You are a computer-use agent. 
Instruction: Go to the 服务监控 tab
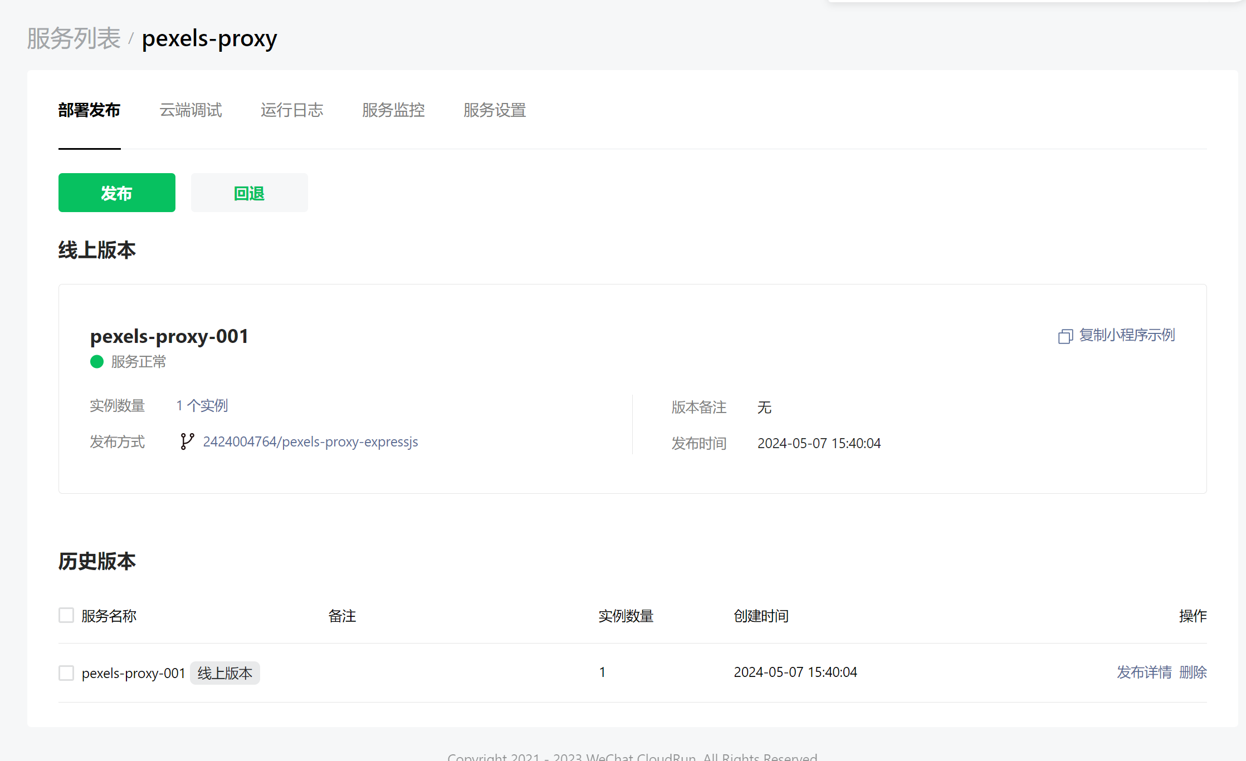pyautogui.click(x=393, y=110)
